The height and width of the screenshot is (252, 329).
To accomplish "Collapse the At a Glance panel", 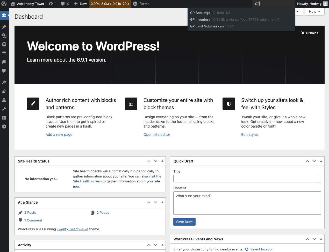I will tap(162, 202).
